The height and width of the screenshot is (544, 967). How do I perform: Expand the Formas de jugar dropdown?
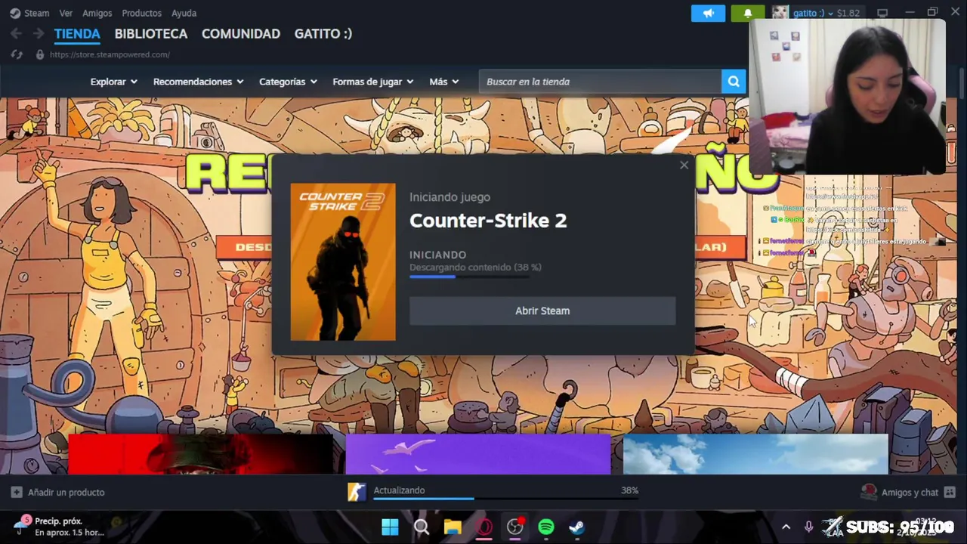tap(373, 82)
